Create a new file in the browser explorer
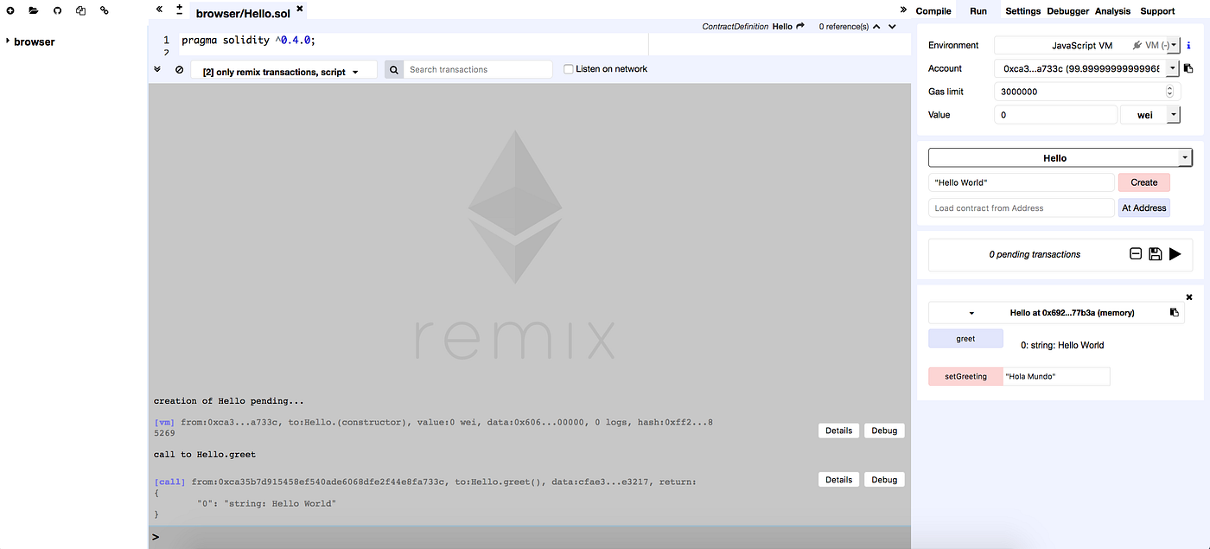1210x549 pixels. tap(9, 10)
